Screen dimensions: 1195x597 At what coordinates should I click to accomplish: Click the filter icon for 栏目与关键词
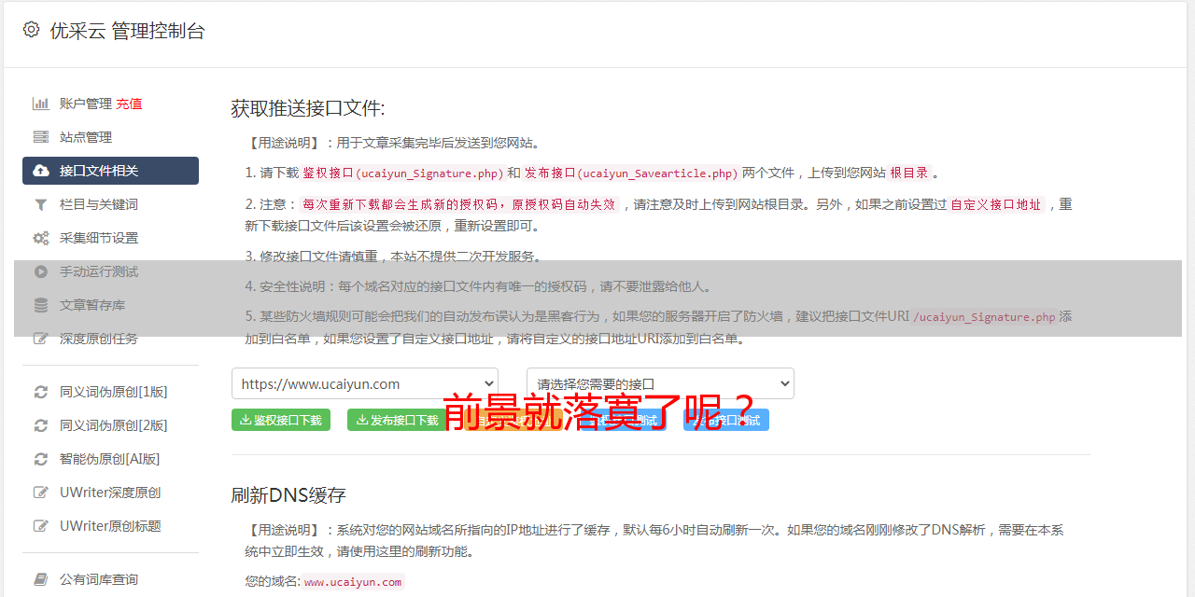click(41, 204)
